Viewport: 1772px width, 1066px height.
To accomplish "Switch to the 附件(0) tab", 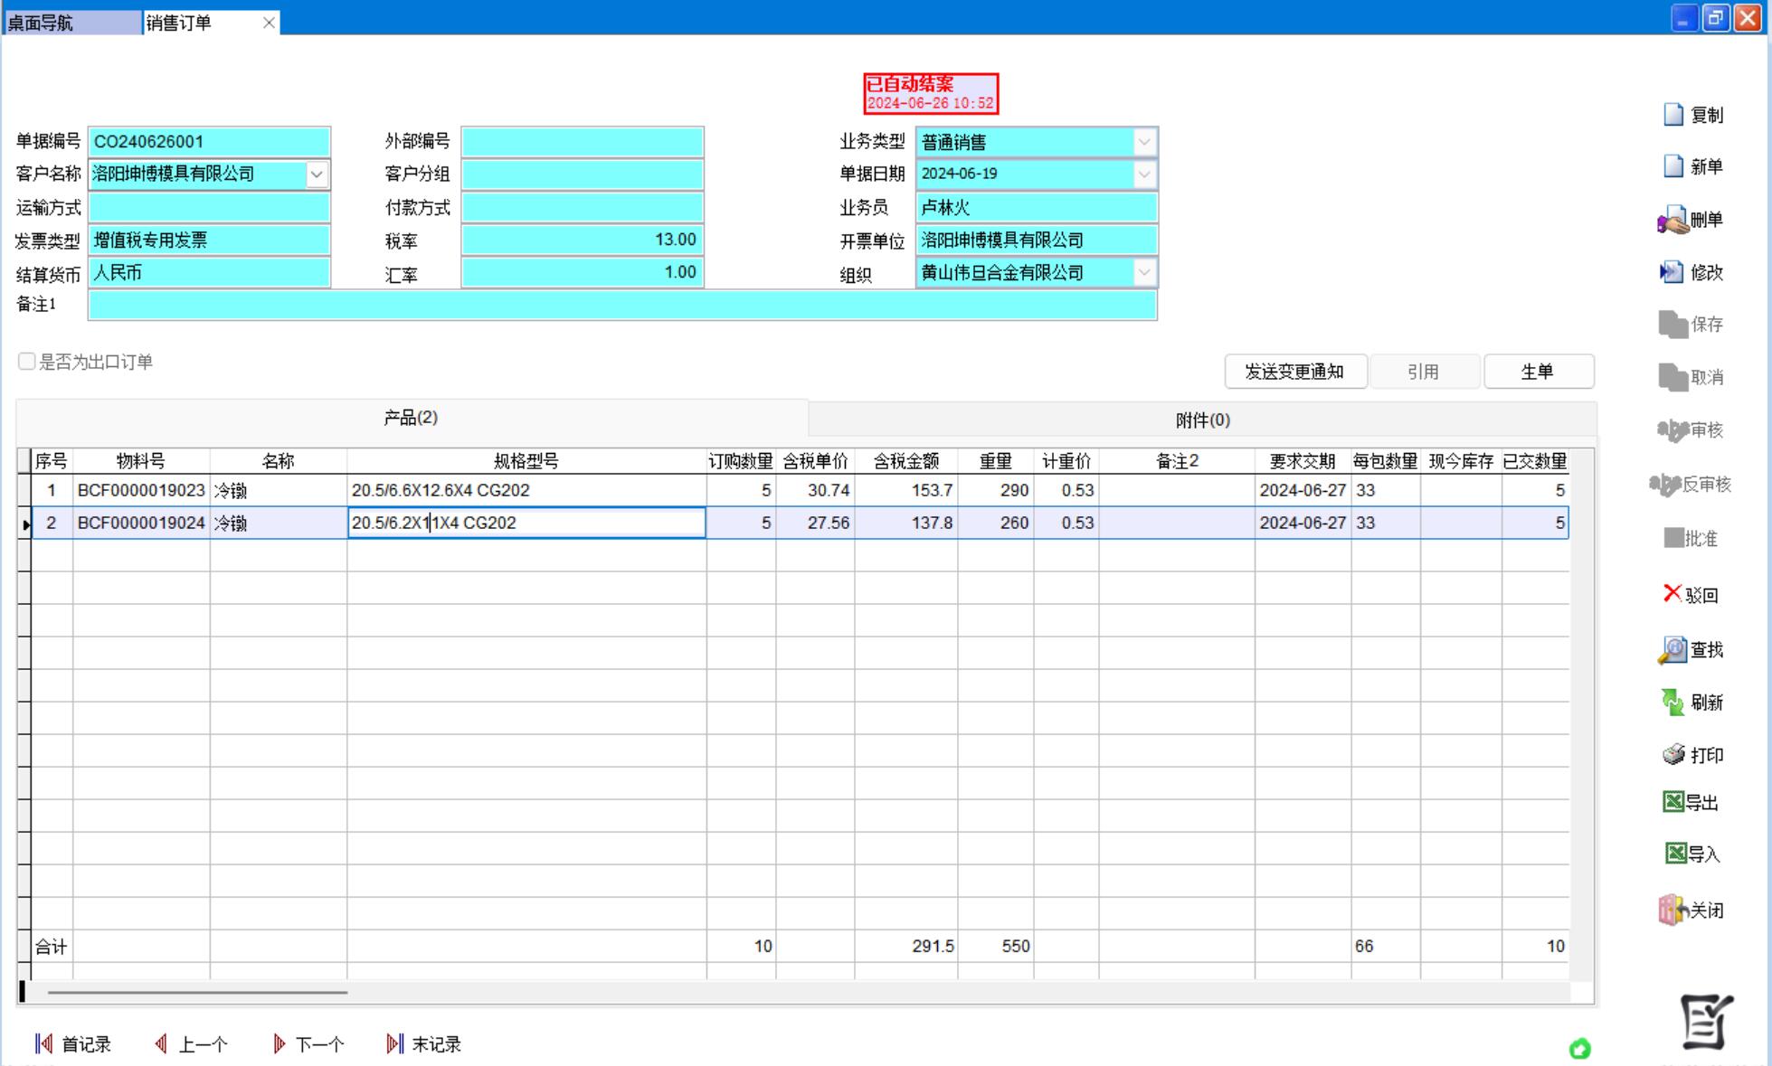I will (x=1202, y=420).
